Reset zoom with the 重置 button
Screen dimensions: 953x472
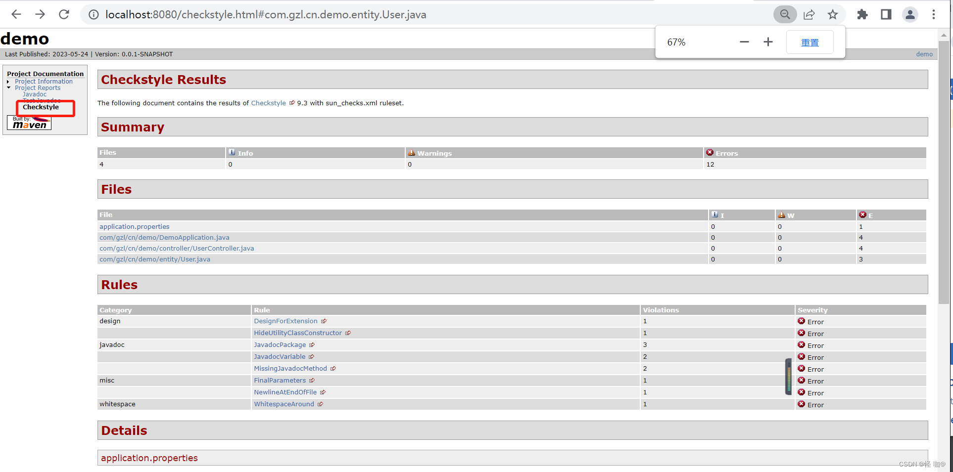[x=810, y=42]
